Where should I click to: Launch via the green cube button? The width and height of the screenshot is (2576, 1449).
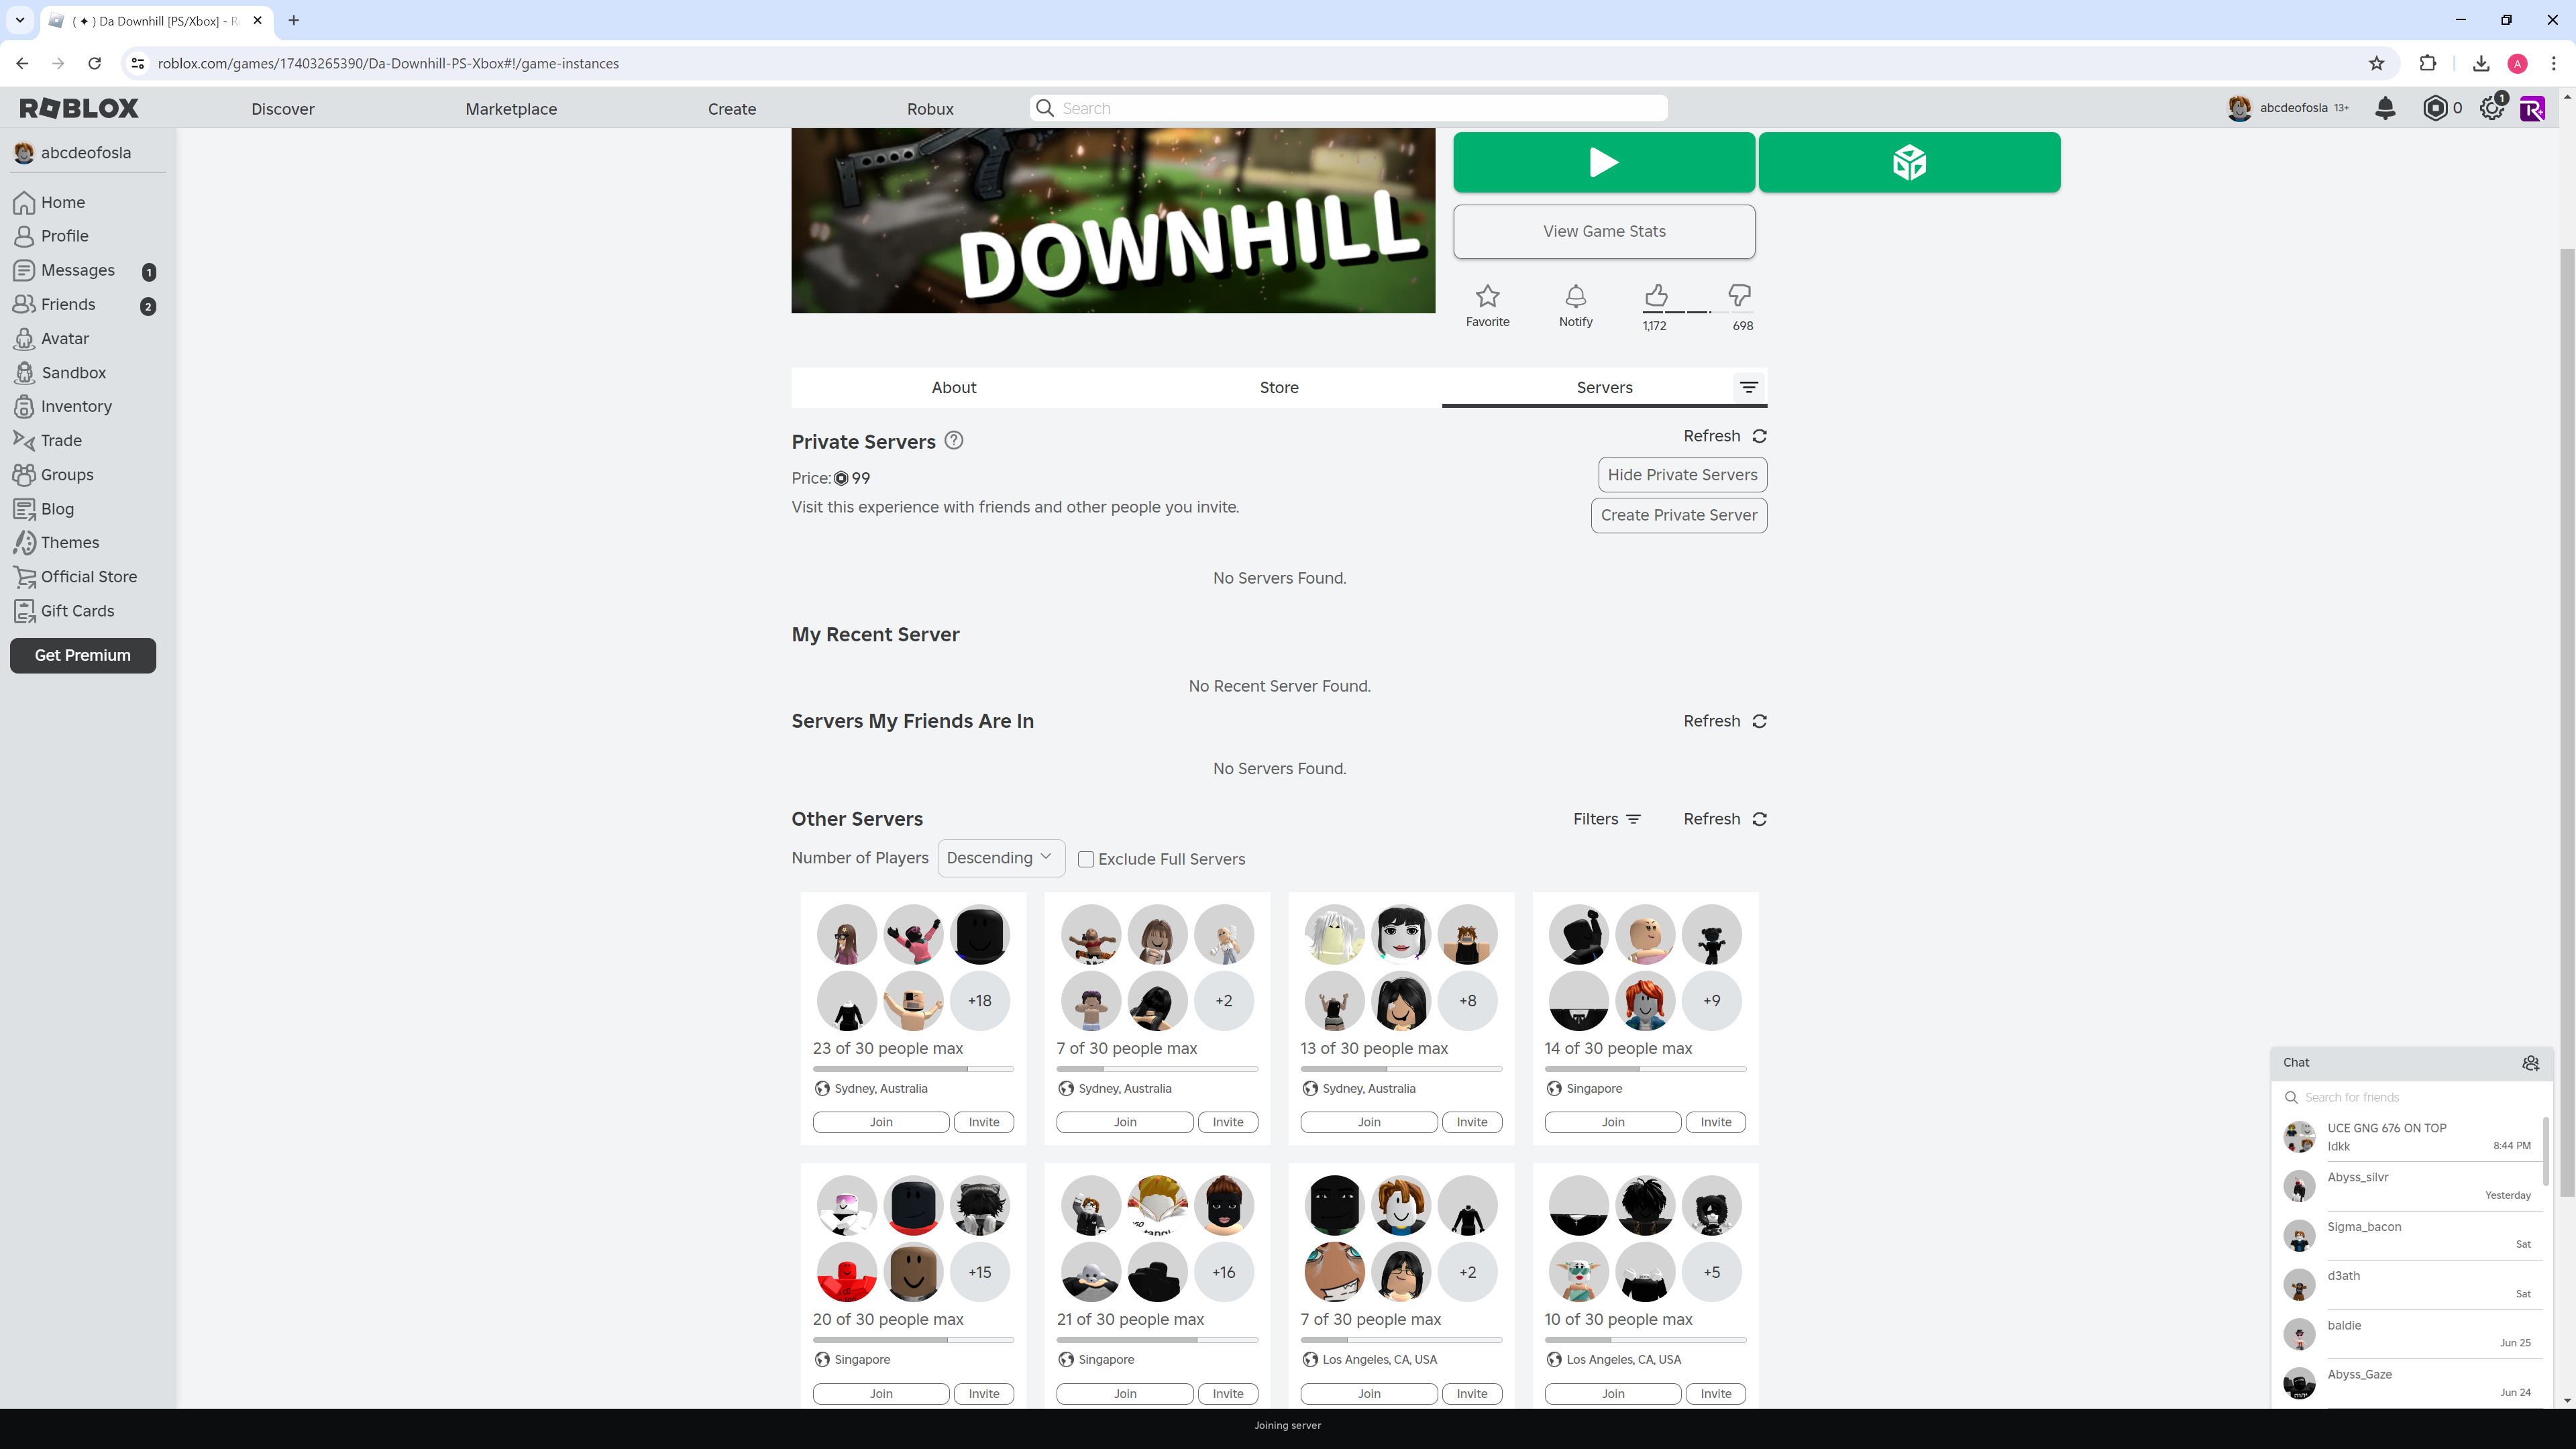tap(1909, 162)
